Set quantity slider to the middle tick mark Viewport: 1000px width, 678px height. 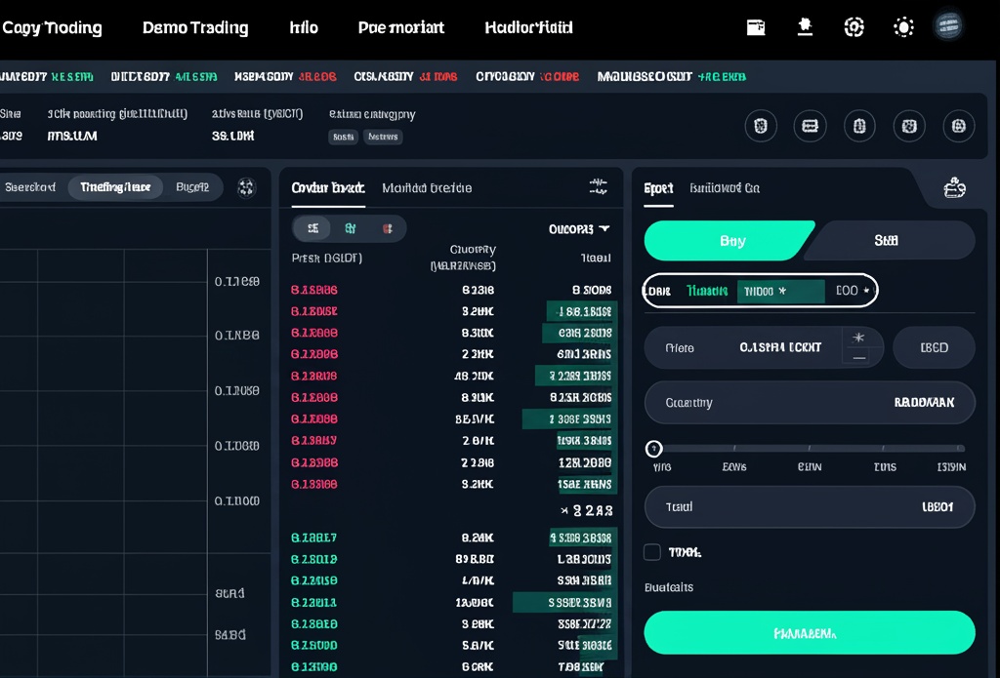tap(810, 449)
